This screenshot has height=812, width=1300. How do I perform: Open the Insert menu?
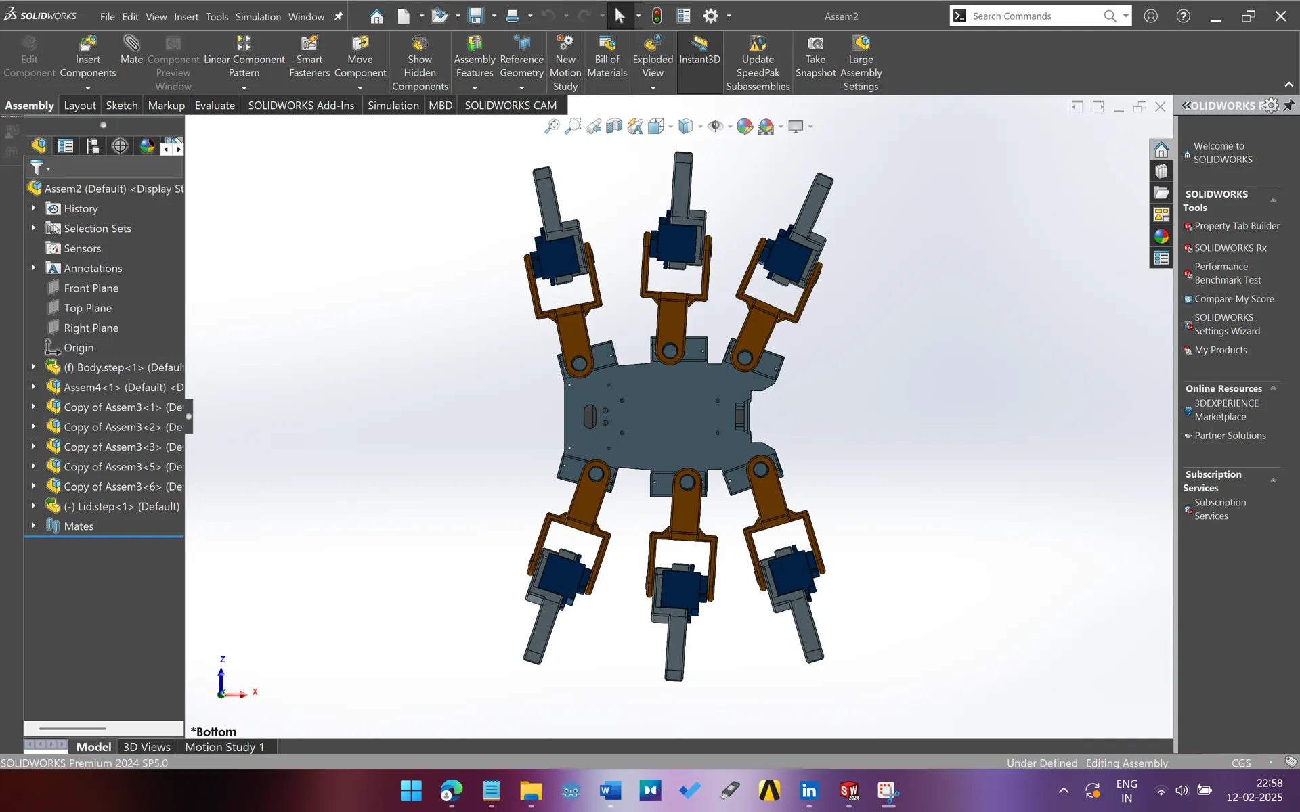click(x=186, y=16)
